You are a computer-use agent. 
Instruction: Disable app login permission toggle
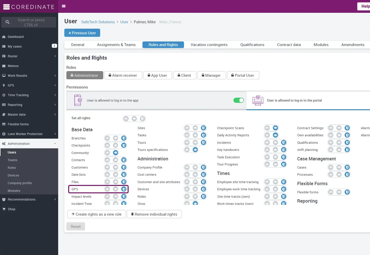(239, 100)
